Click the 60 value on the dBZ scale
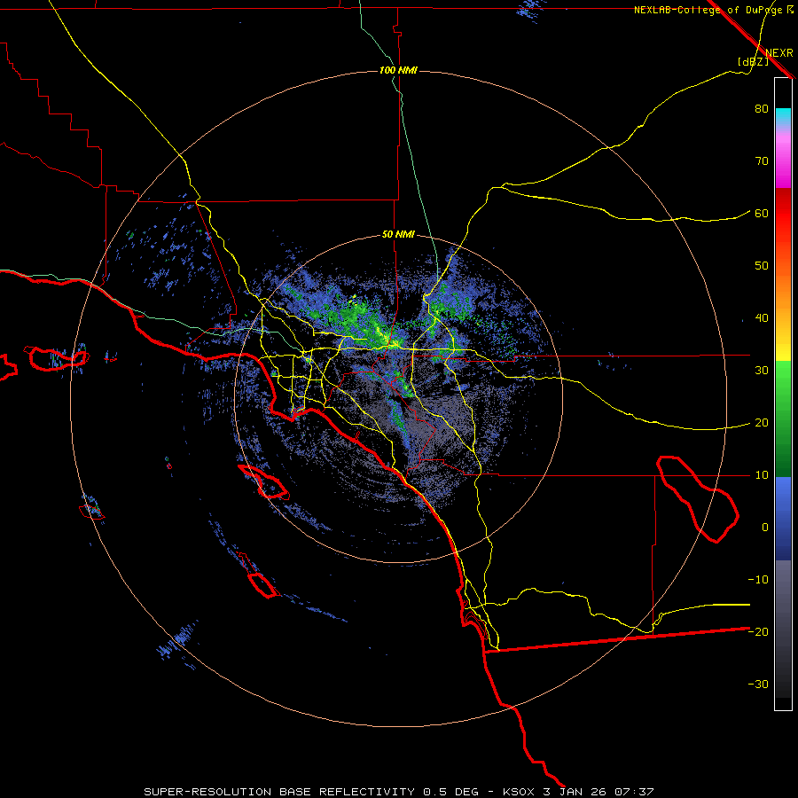Screen dimensions: 798x798 click(762, 214)
